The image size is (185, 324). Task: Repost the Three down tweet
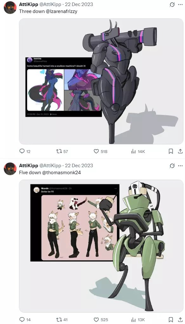[x=62, y=151]
